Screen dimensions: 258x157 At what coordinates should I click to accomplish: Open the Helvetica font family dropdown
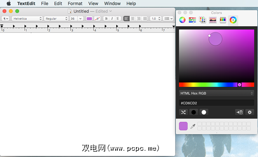coord(27,18)
